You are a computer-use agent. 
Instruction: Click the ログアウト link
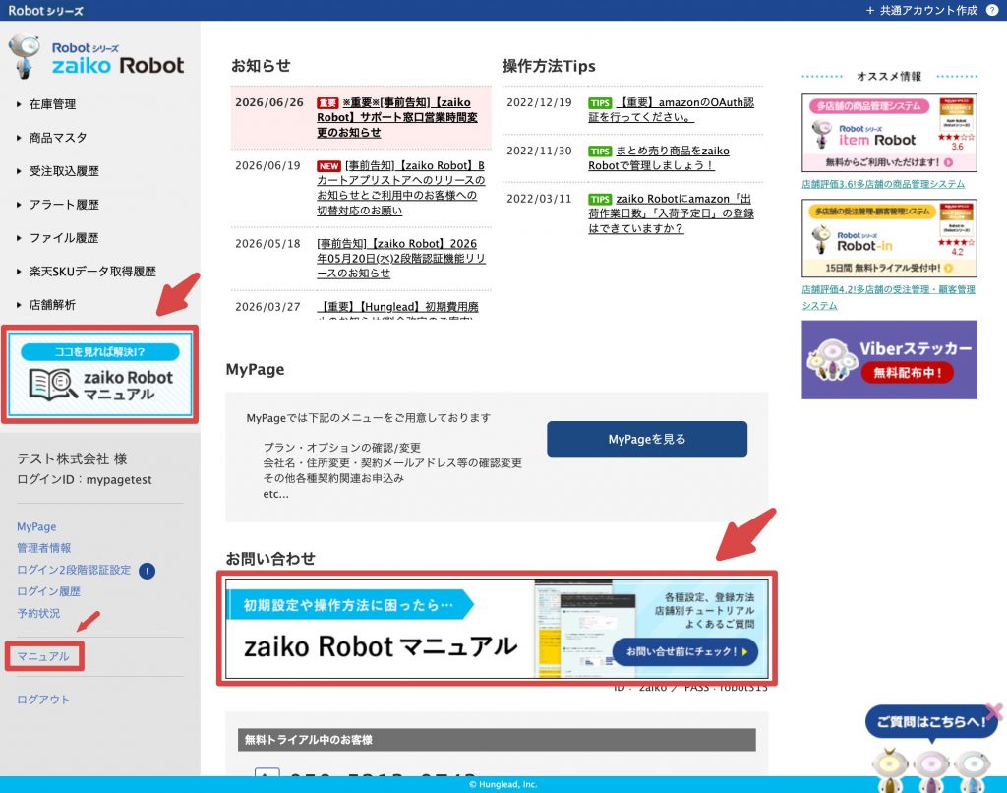click(43, 700)
